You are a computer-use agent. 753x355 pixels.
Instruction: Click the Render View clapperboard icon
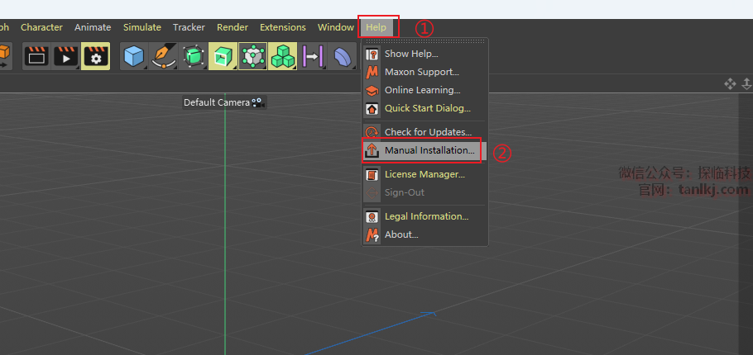[37, 56]
